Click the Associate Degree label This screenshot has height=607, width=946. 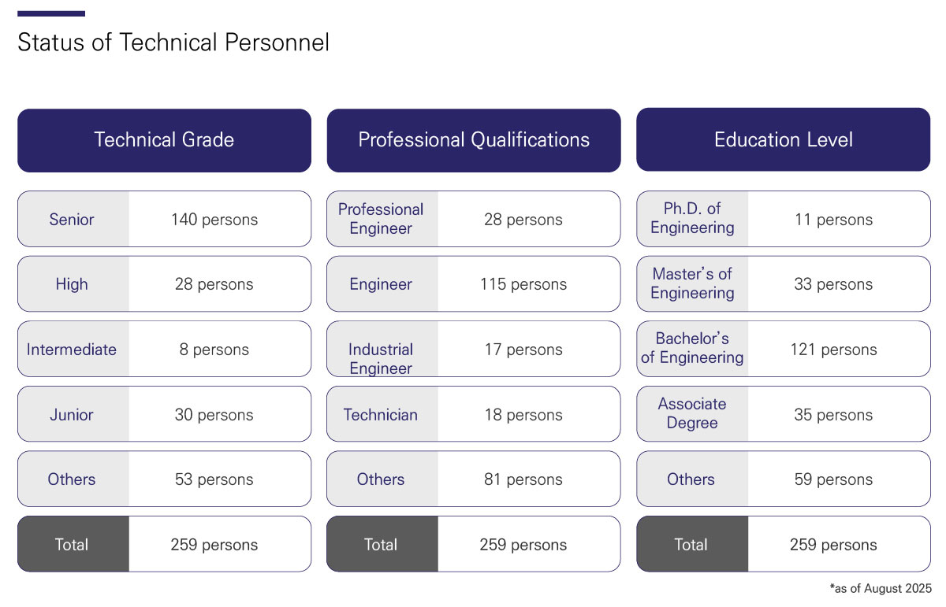click(x=692, y=413)
